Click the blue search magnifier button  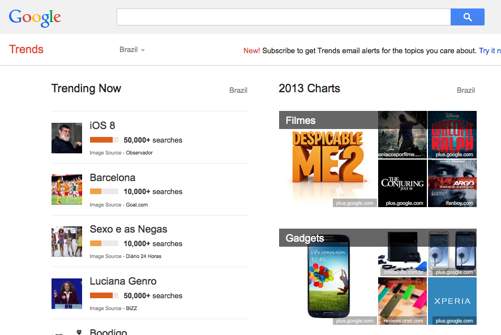pyautogui.click(x=468, y=17)
